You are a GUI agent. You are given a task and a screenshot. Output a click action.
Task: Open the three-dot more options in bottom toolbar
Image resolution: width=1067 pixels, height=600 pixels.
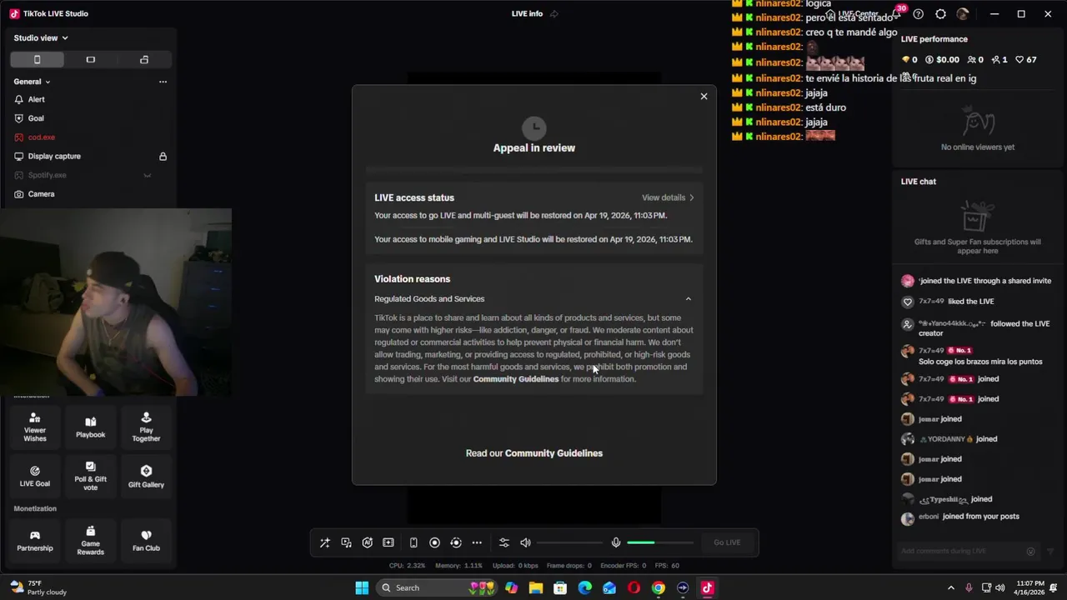[x=477, y=542]
